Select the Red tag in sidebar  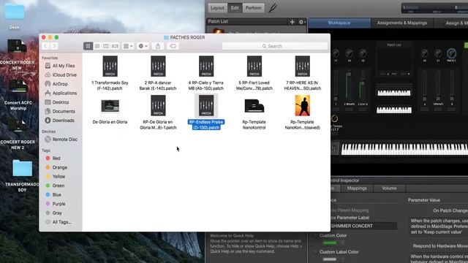[53, 159]
